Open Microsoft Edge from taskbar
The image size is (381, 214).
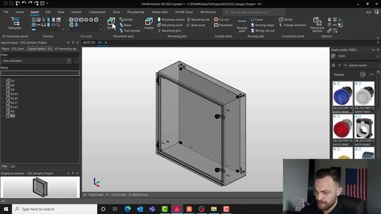[x=128, y=209]
